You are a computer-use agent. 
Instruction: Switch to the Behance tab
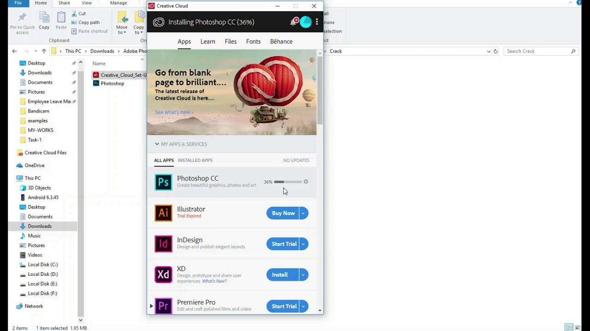pos(281,41)
